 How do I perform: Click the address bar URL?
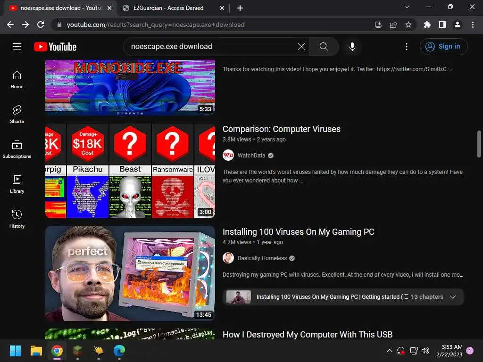pyautogui.click(x=156, y=25)
